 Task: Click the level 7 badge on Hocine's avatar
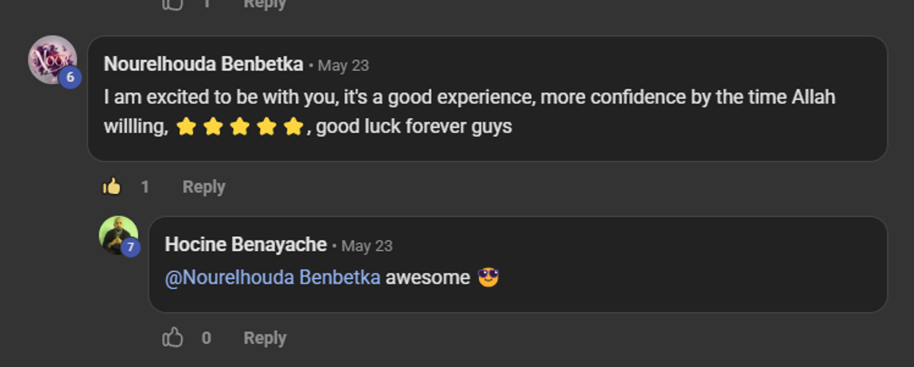[x=130, y=247]
